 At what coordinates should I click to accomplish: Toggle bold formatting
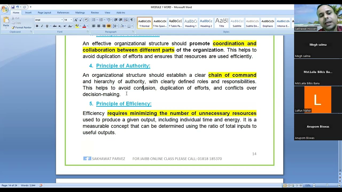[37, 26]
